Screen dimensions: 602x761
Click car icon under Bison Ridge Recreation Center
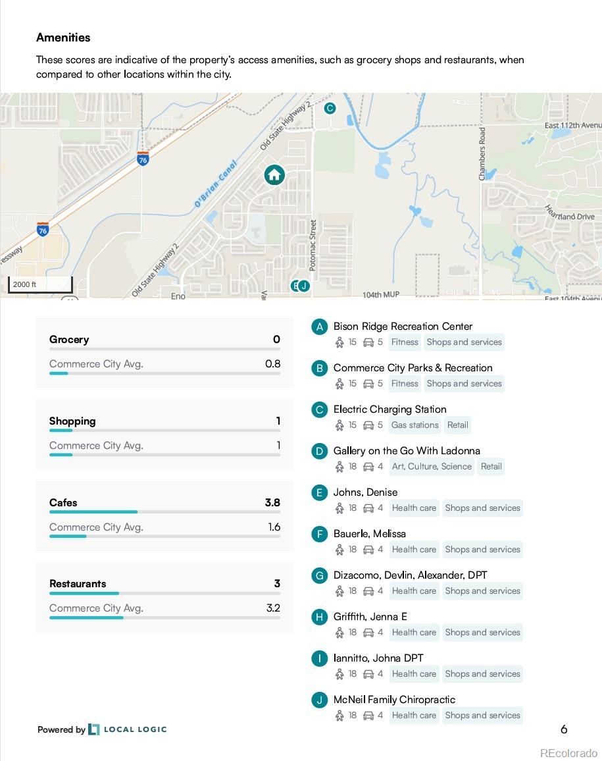tap(368, 342)
